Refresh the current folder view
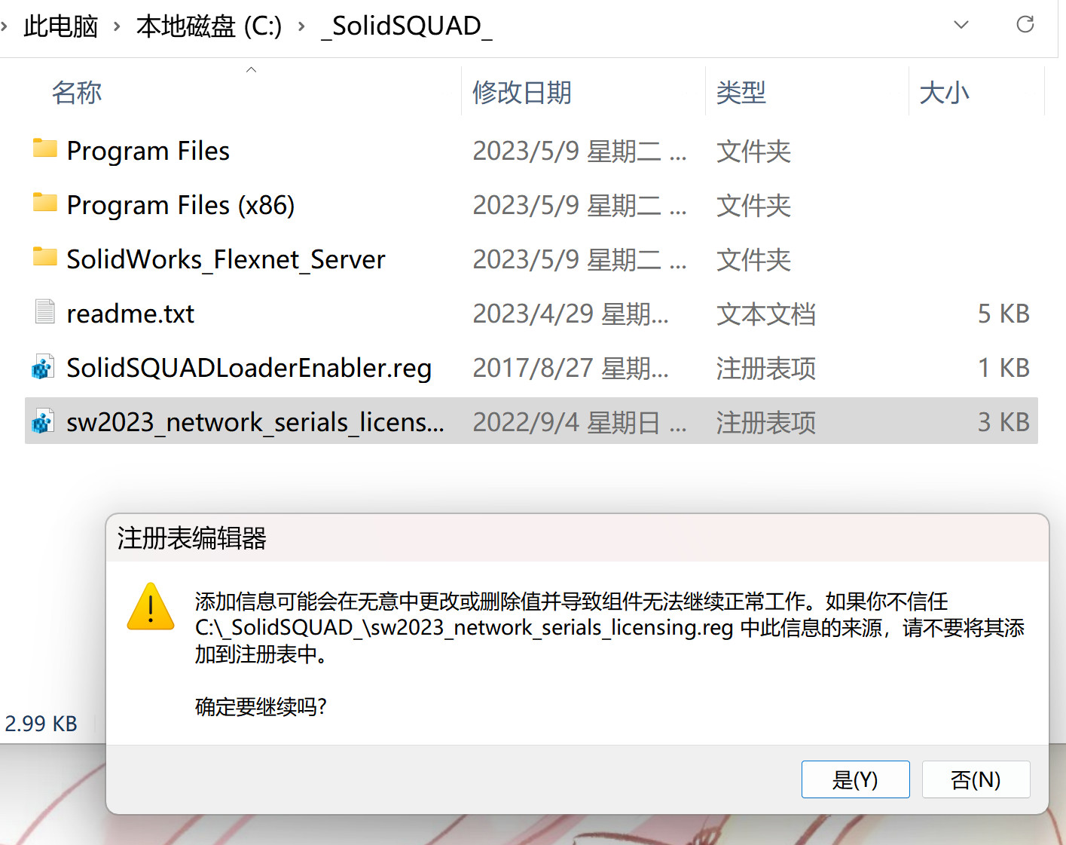1066x845 pixels. [1025, 25]
